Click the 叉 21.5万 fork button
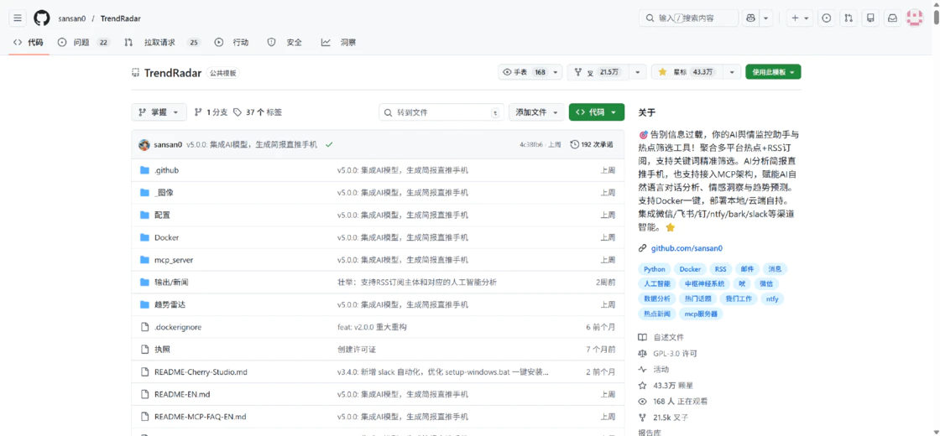 (600, 72)
